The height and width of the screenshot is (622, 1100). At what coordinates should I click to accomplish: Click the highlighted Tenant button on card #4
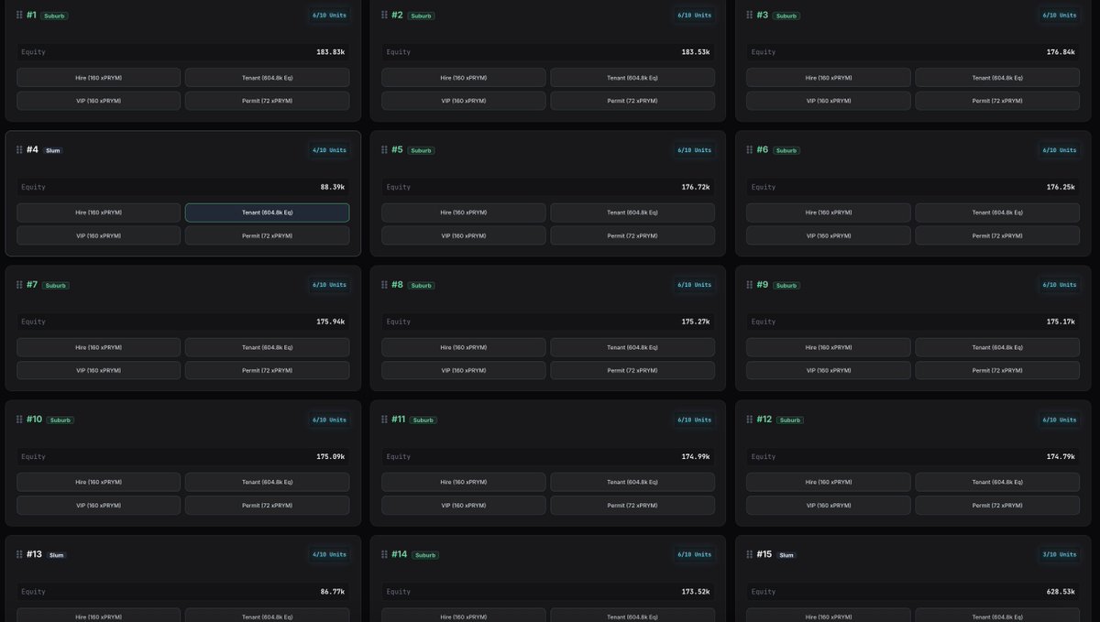click(x=268, y=213)
